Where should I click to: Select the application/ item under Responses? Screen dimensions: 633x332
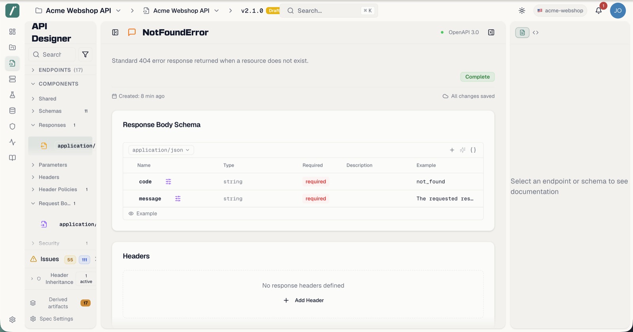(61, 146)
